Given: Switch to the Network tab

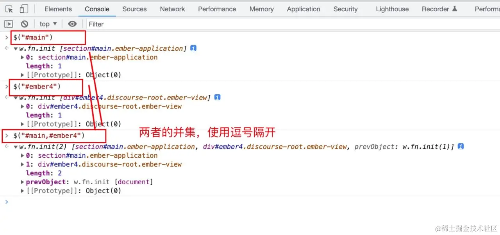Looking at the screenshot, I should 172,9.
